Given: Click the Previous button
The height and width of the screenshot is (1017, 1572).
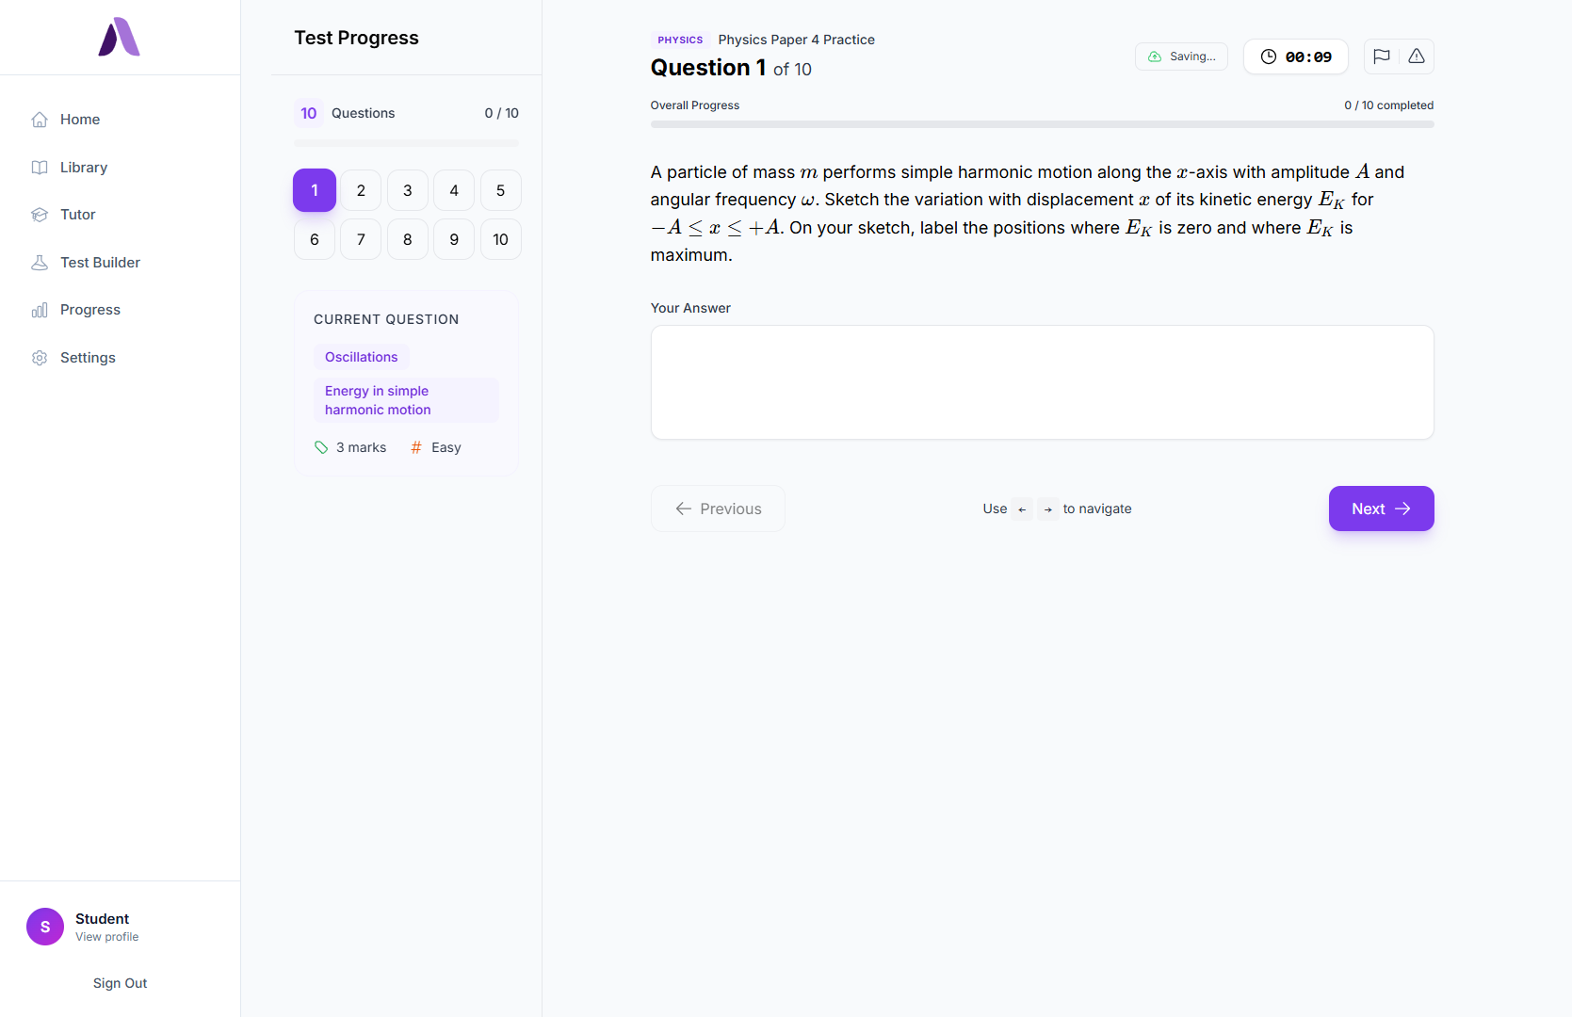Looking at the screenshot, I should (718, 508).
